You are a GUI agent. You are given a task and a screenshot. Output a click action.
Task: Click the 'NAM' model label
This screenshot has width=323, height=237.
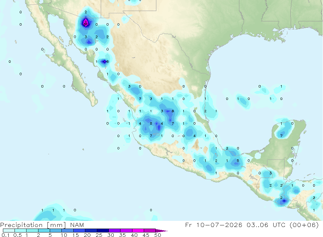tap(77, 225)
